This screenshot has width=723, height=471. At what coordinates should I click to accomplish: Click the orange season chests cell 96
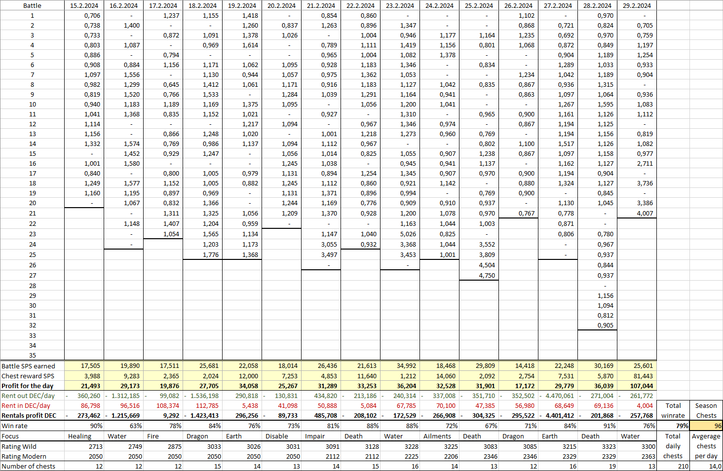[706, 426]
